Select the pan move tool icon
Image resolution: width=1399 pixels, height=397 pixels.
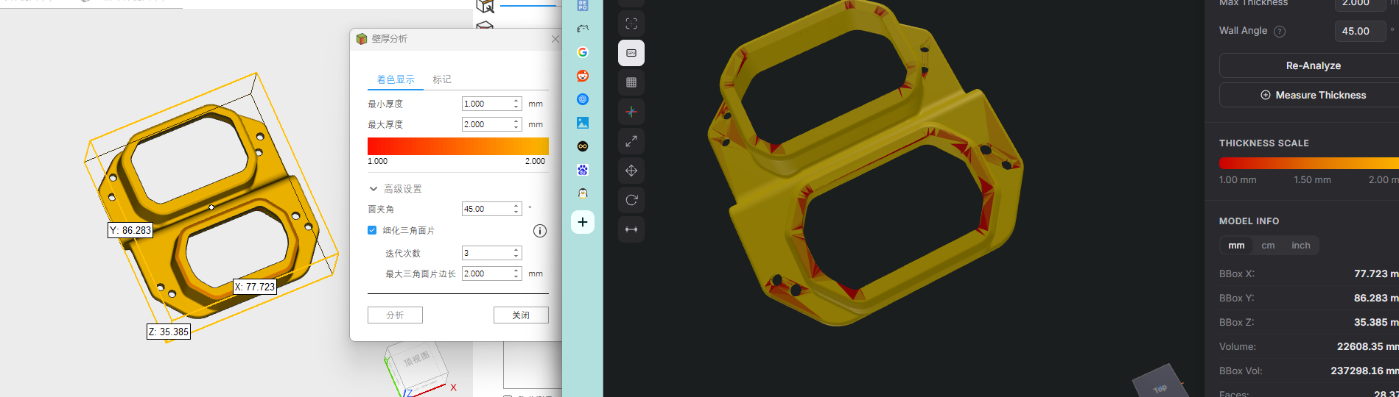point(631,171)
